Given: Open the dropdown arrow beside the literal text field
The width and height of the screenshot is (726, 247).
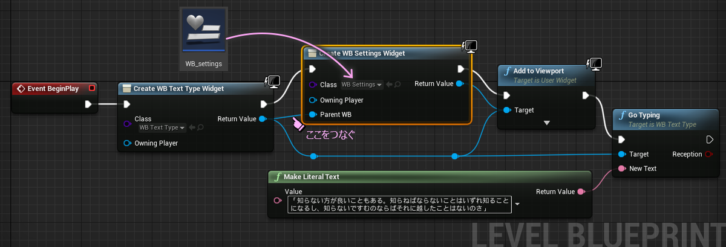Looking at the screenshot, I should (x=517, y=205).
